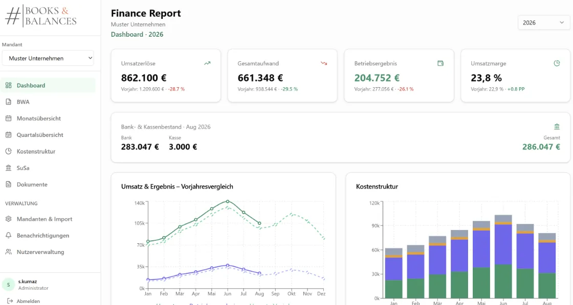573x305 pixels.
Task: Open the 2026 year selector dropdown
Action: click(543, 22)
